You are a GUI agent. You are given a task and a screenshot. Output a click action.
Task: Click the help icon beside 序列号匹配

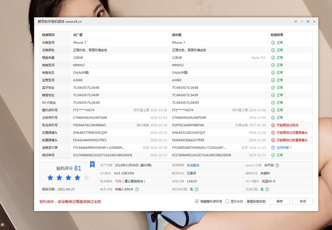(x=197, y=189)
